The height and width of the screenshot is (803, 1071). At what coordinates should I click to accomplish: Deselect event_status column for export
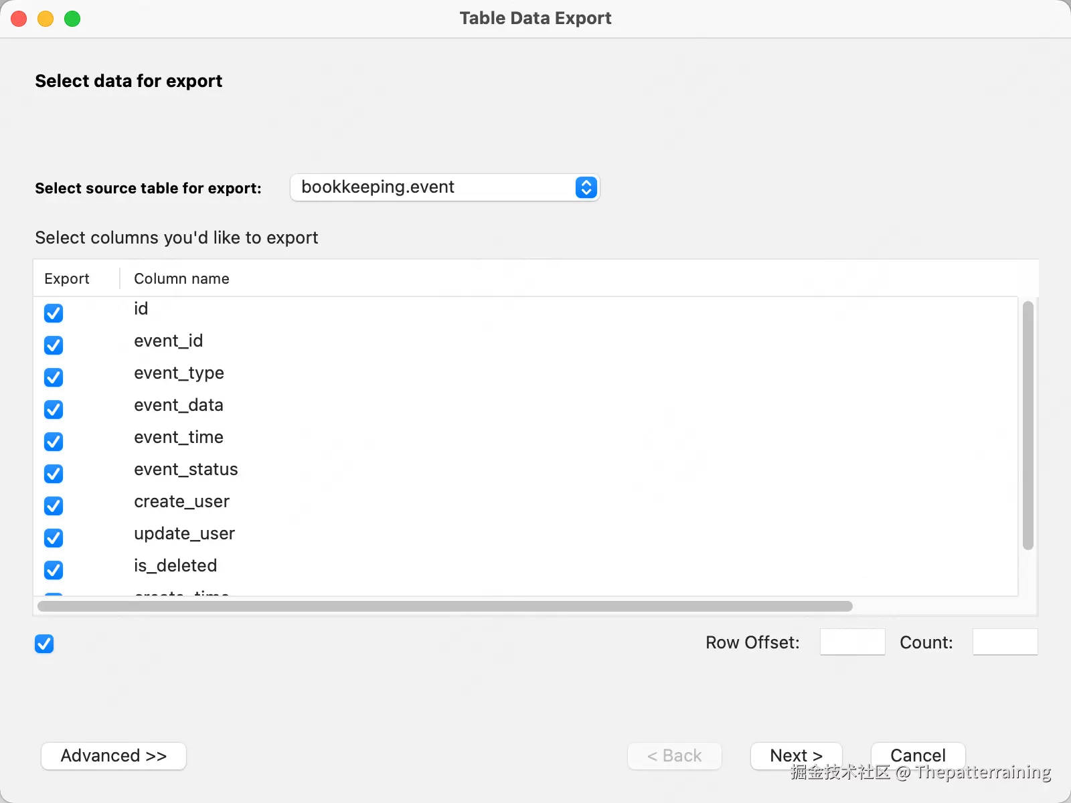click(54, 474)
